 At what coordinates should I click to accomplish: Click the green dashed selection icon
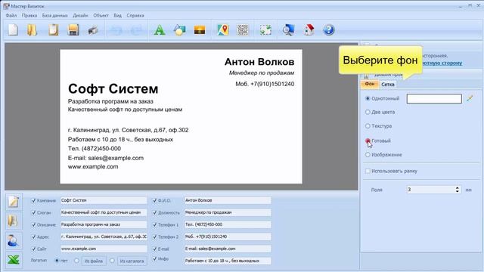(x=265, y=30)
